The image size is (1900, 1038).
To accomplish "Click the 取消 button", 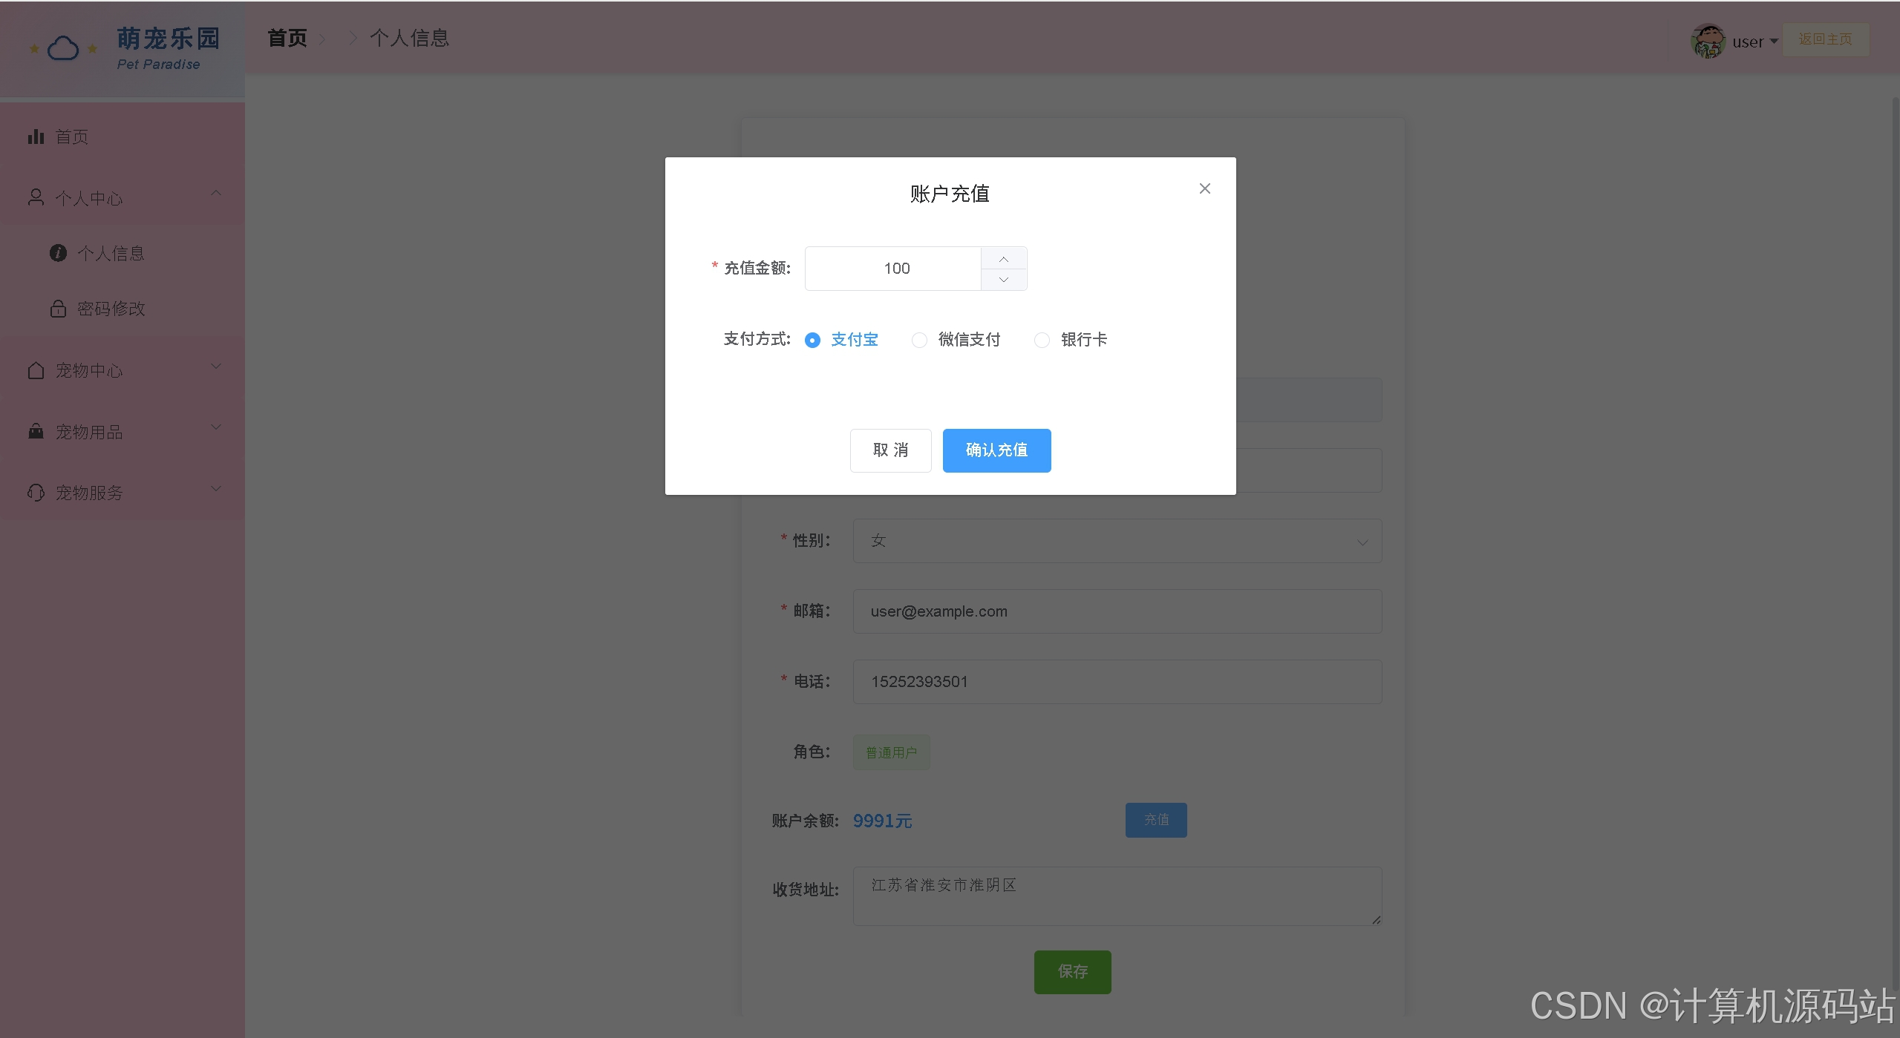I will click(x=890, y=450).
